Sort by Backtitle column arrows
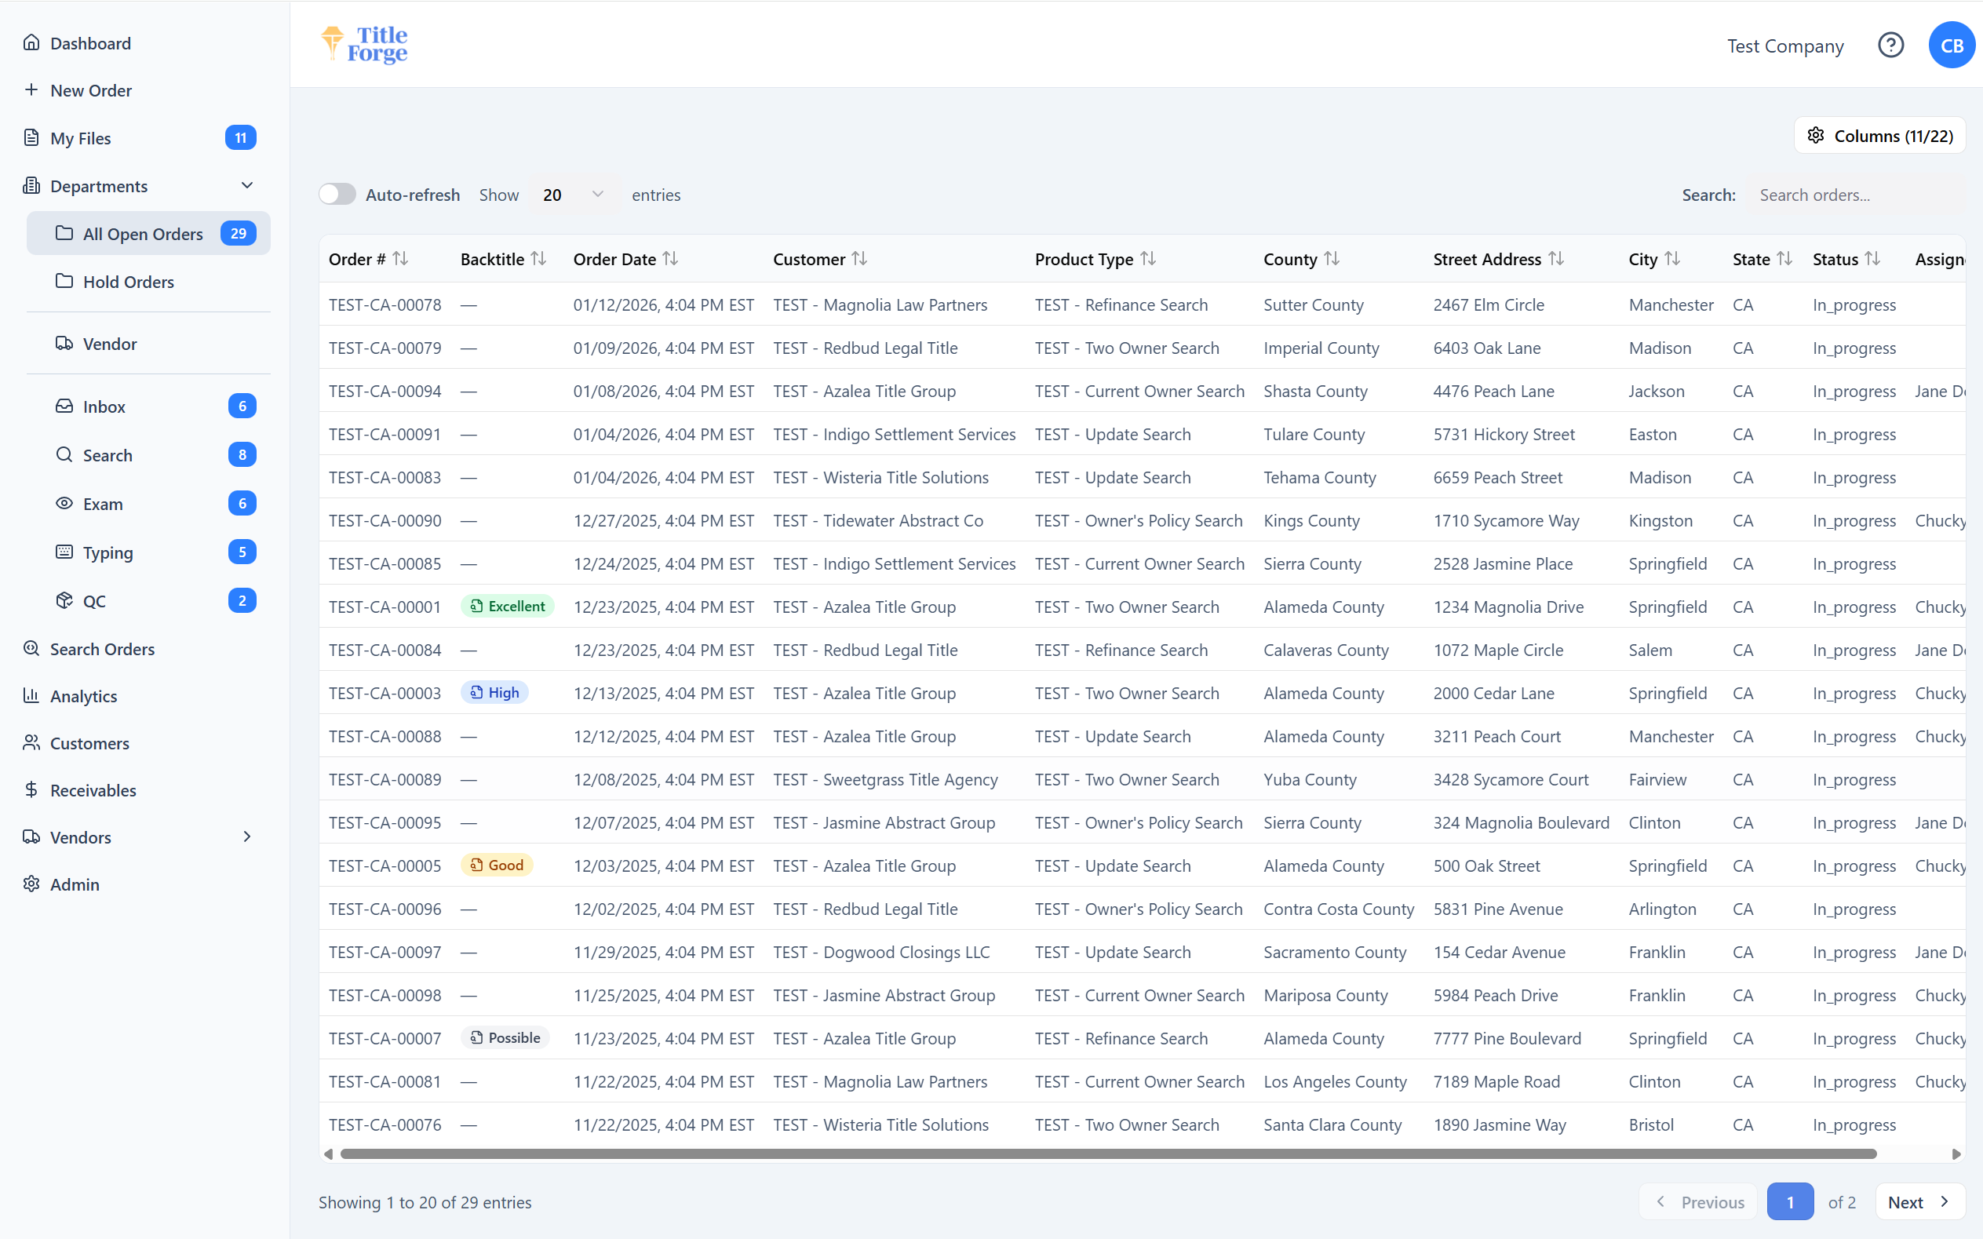 538,259
